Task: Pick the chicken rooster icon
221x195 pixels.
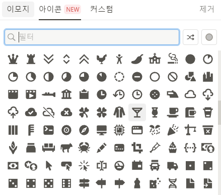Action: point(102,59)
